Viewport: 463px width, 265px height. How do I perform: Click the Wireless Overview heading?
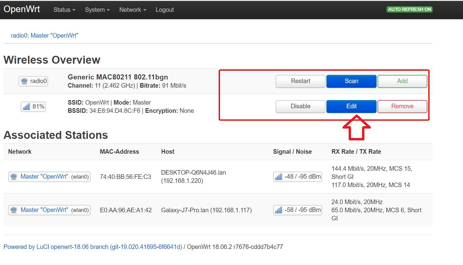(52, 60)
